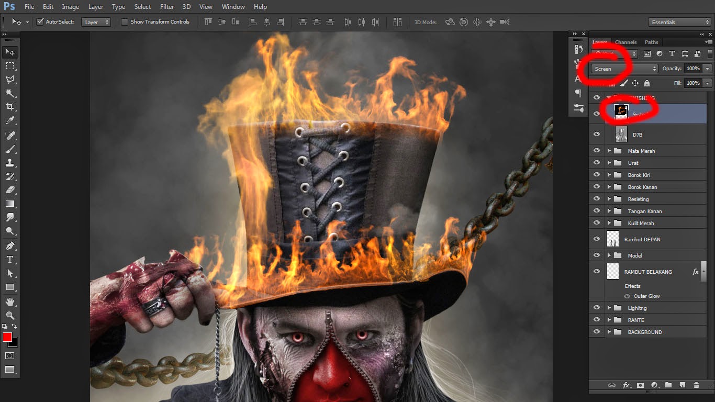715x402 pixels.
Task: Select the Pen tool
Action: tap(10, 246)
